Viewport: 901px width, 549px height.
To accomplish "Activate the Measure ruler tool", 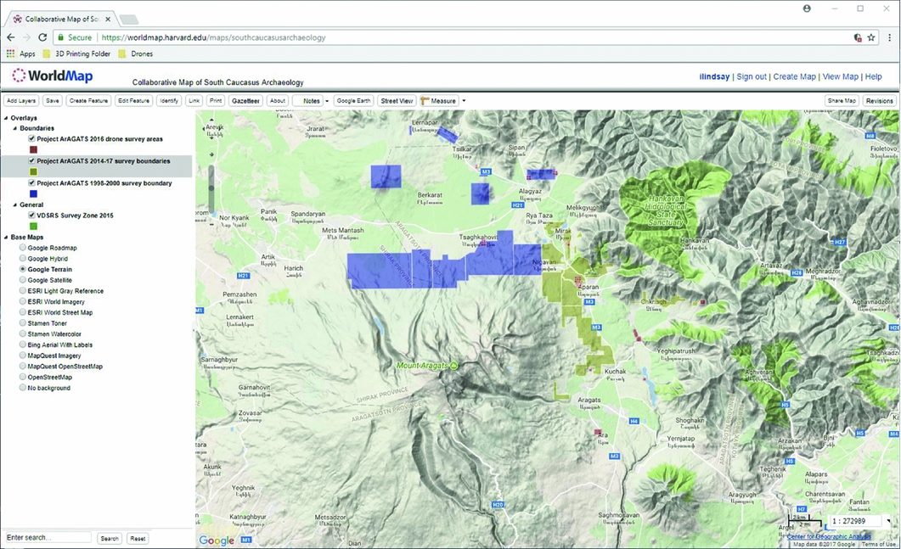I will 439,101.
